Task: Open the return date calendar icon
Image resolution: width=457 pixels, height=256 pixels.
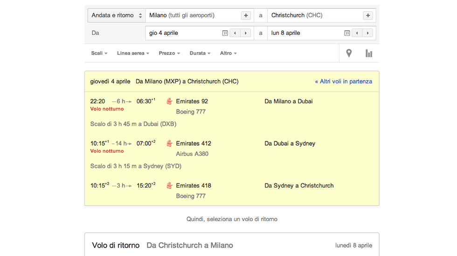Action: click(347, 33)
